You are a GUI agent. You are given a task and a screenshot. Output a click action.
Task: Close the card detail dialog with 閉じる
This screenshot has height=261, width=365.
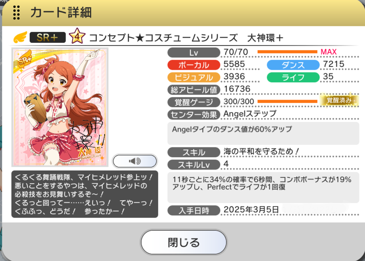[x=184, y=242]
